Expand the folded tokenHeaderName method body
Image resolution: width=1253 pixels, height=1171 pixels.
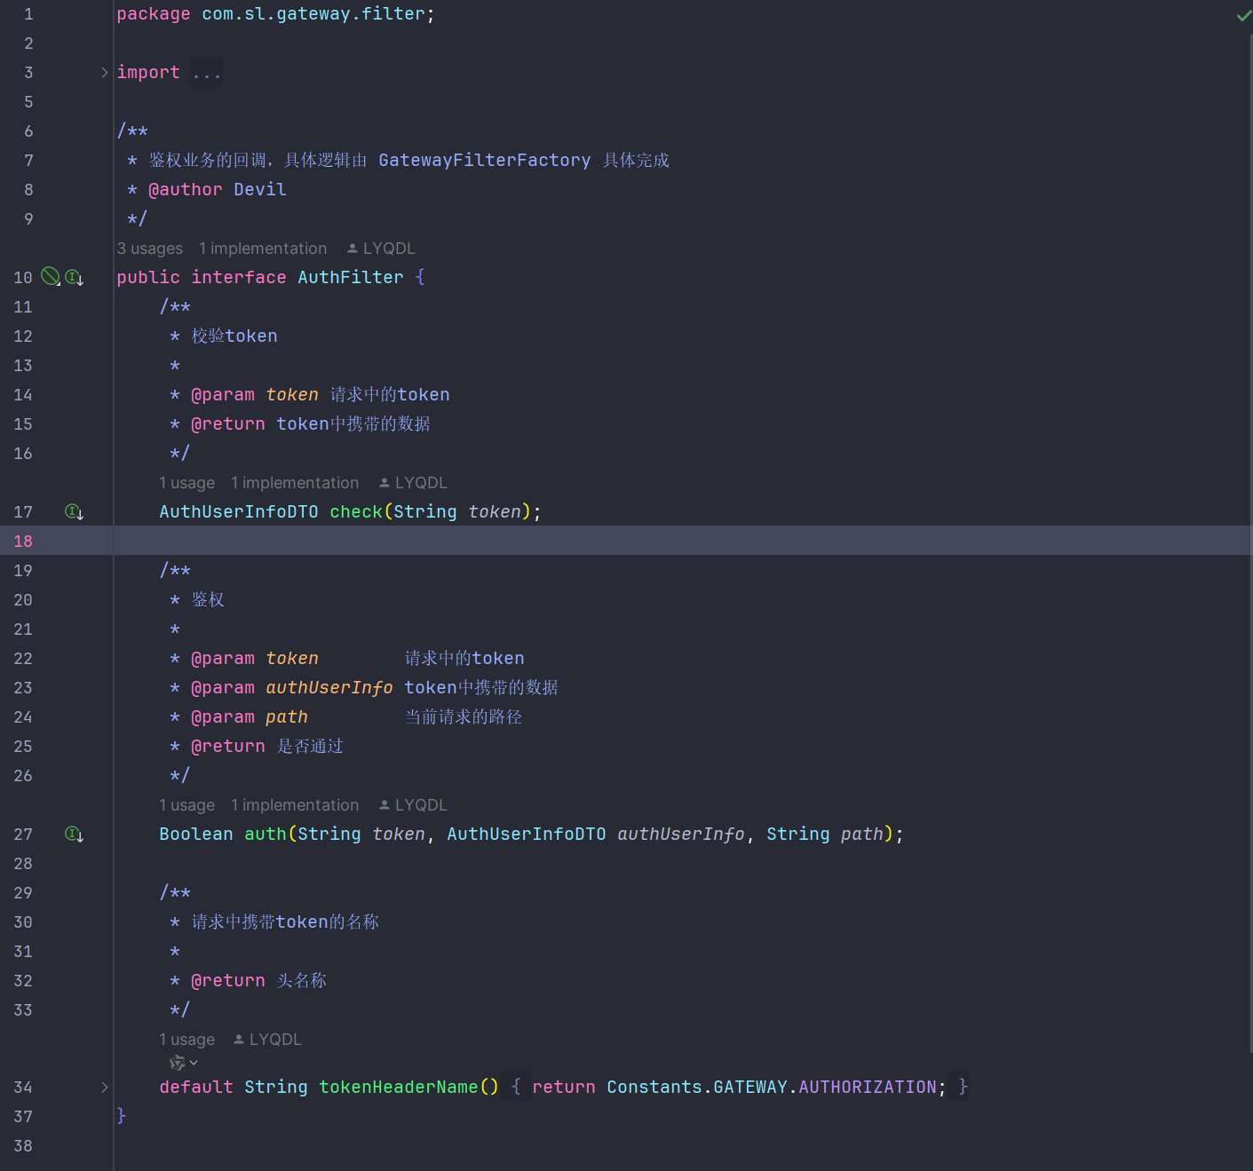click(105, 1088)
